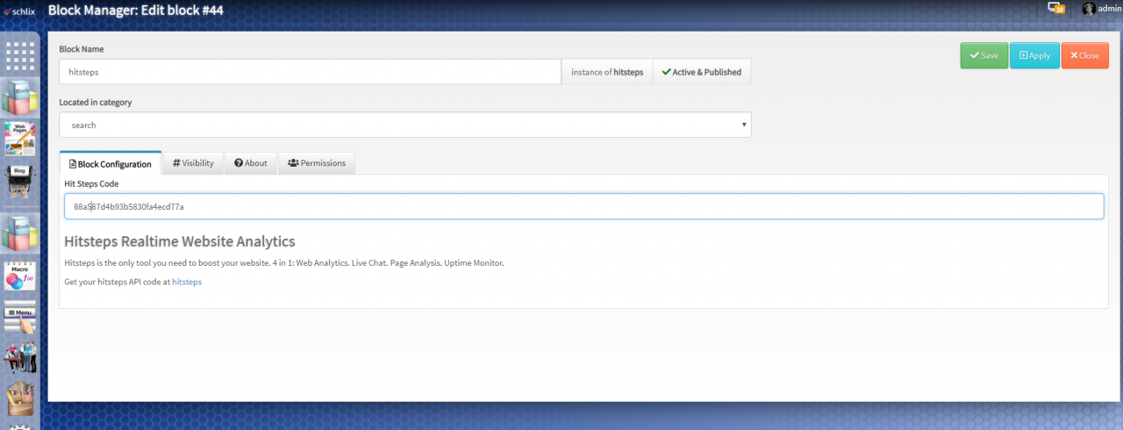Click in the Hit Steps Code field
The image size is (1123, 430).
click(583, 206)
